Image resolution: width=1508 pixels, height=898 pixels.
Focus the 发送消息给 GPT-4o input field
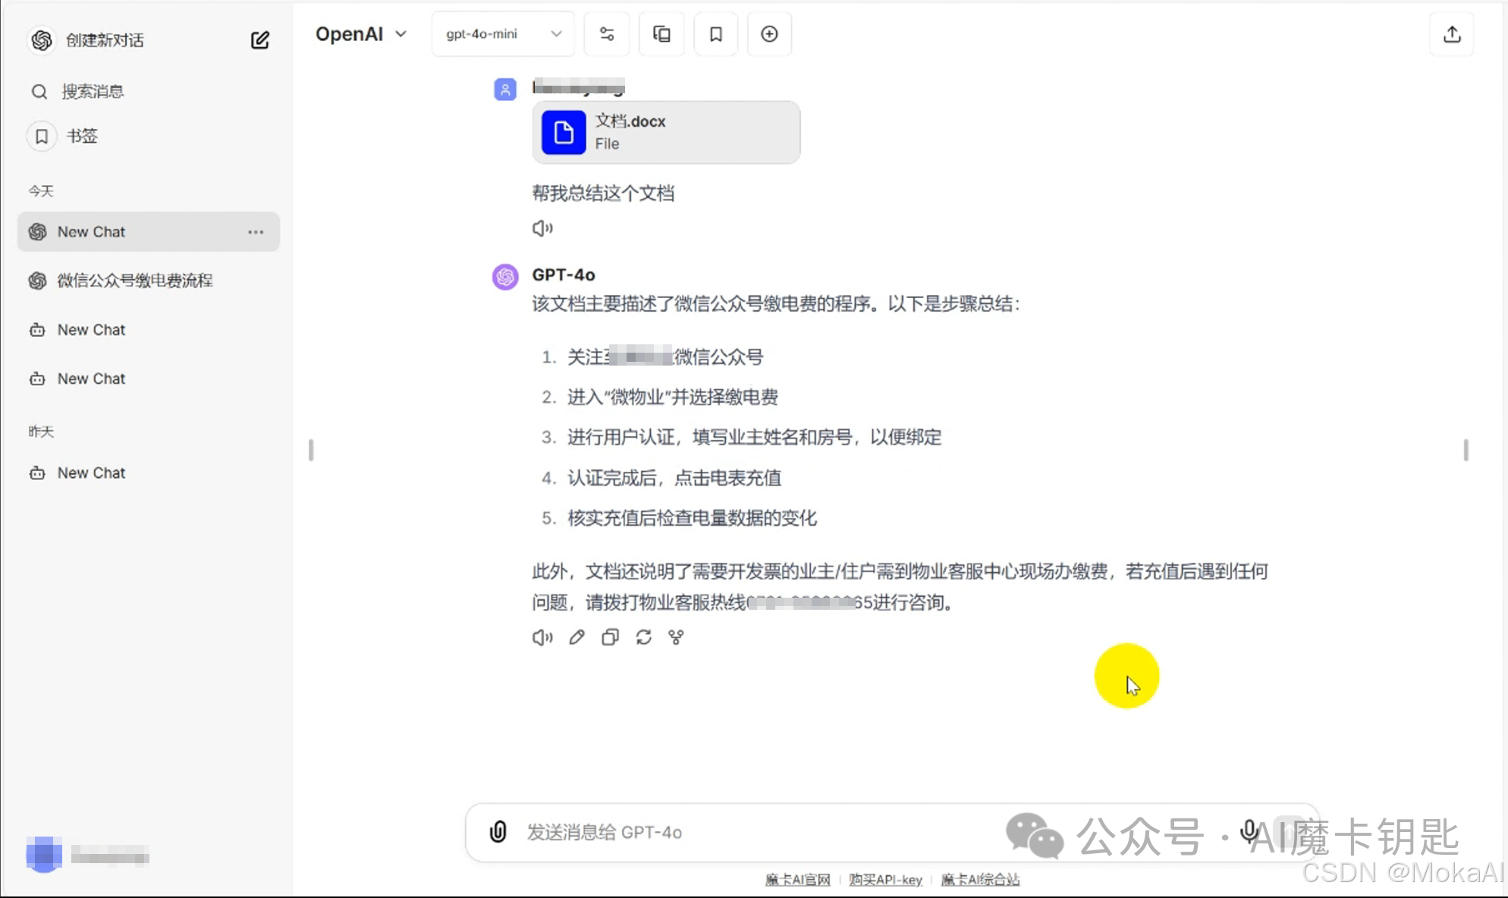[x=751, y=832]
